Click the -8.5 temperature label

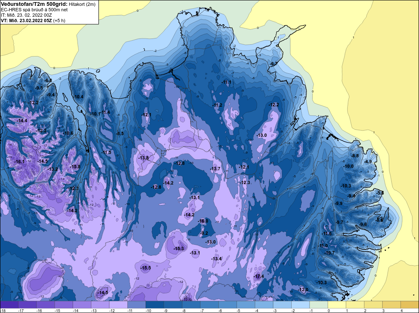(x=120, y=133)
